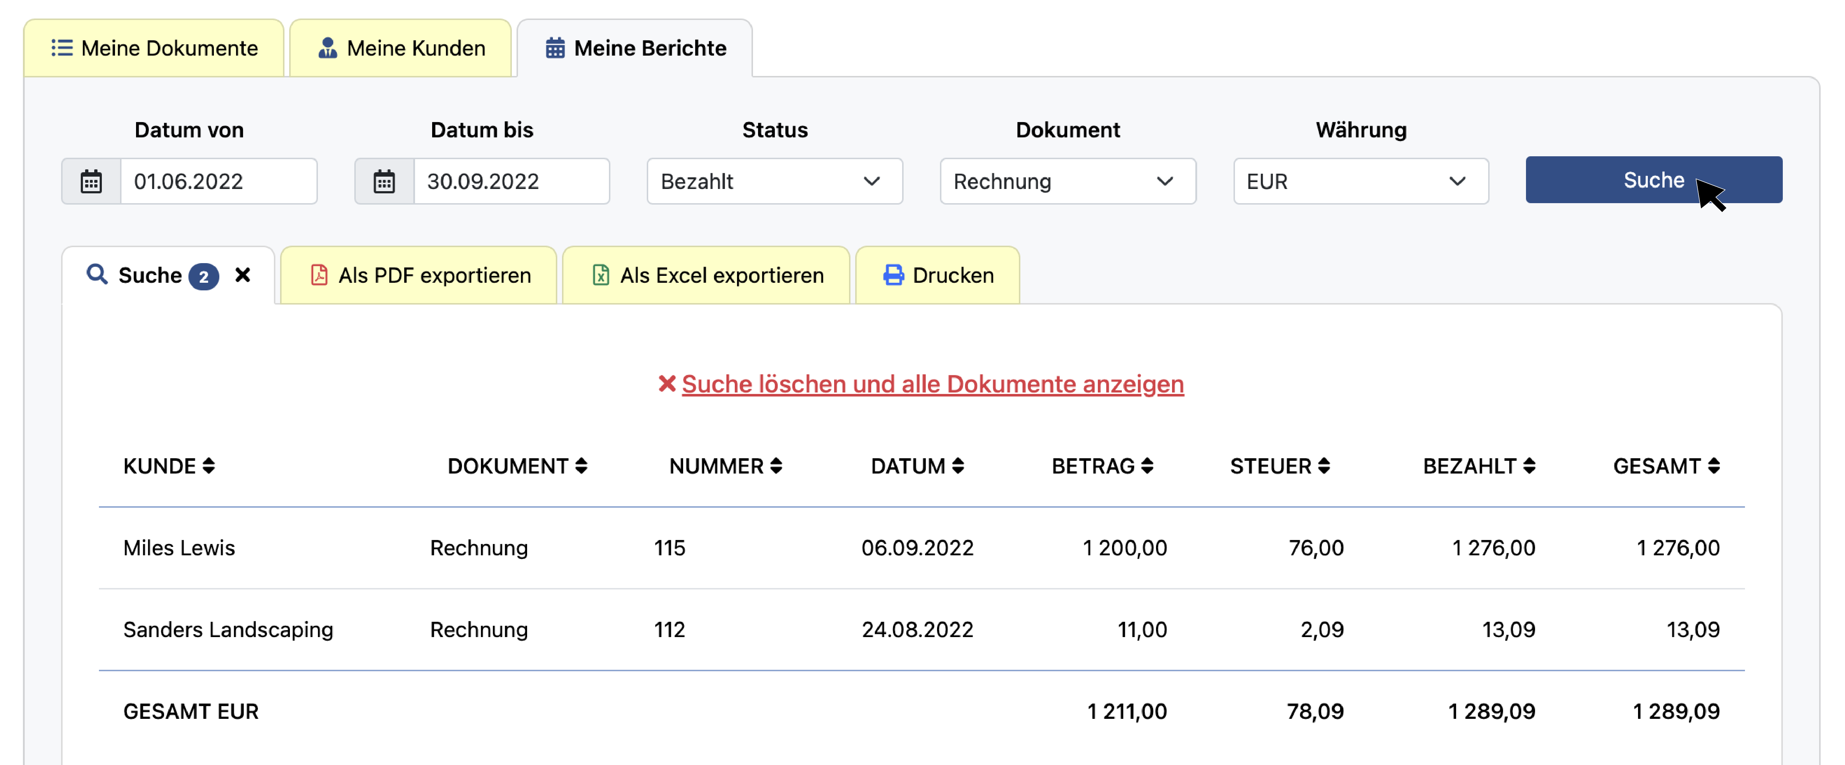1845x765 pixels.
Task: Click the calendar icon on Meine Berichte
Action: (555, 48)
